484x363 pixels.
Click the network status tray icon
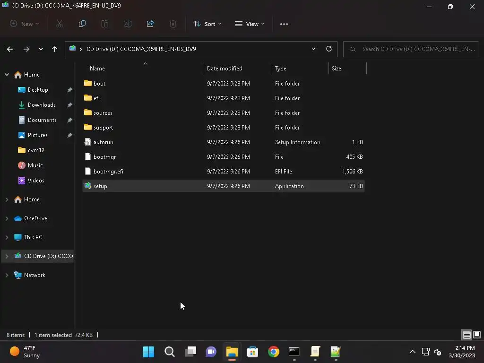point(426,352)
